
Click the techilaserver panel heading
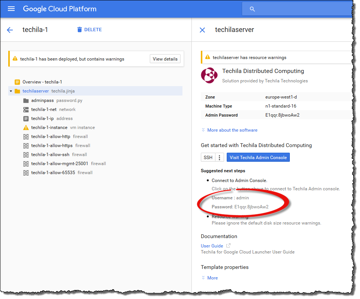coord(234,30)
